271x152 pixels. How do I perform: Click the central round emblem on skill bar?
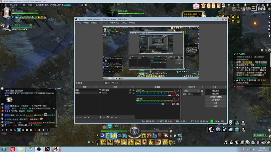[x=134, y=131]
